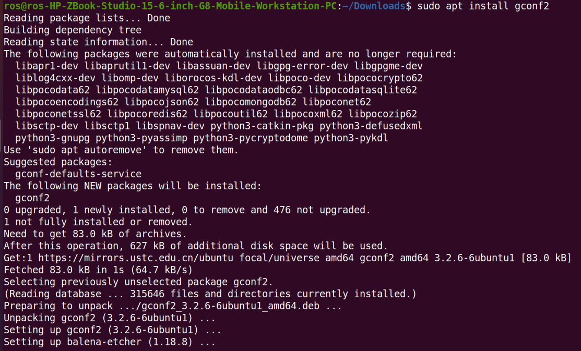Click the libapr1-dev package name
The height and width of the screenshot is (351, 581).
(x=46, y=66)
